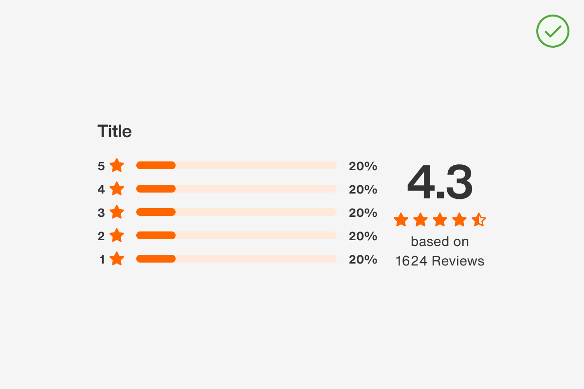Click the star icon beside rating 1
Screen dimensions: 584x389
(x=117, y=259)
